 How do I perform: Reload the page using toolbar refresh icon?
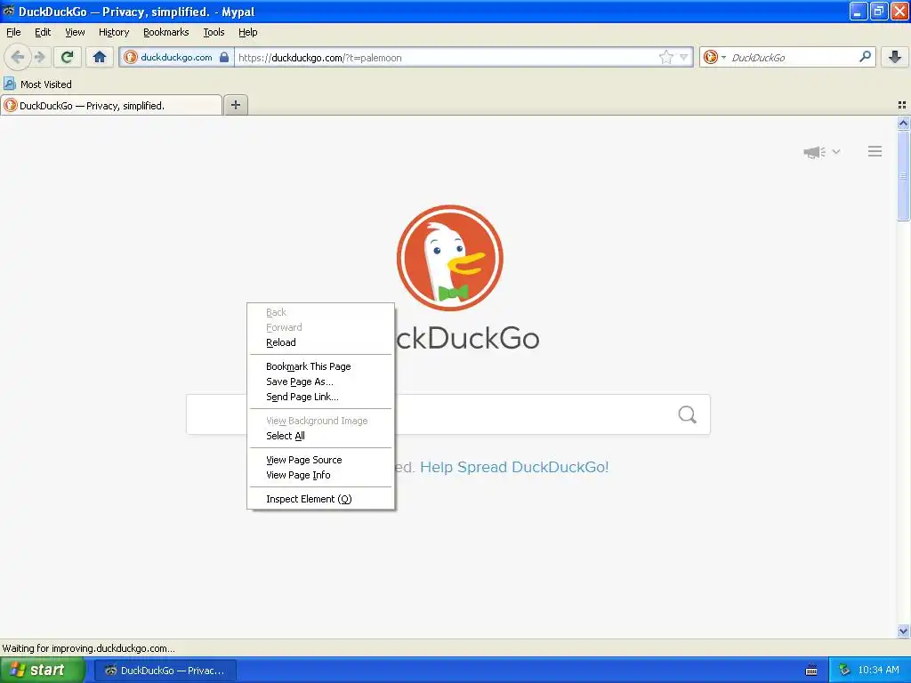click(x=68, y=57)
